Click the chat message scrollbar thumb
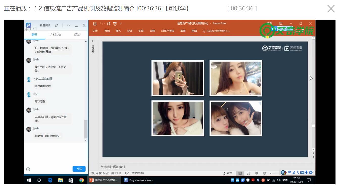 (x=86, y=129)
